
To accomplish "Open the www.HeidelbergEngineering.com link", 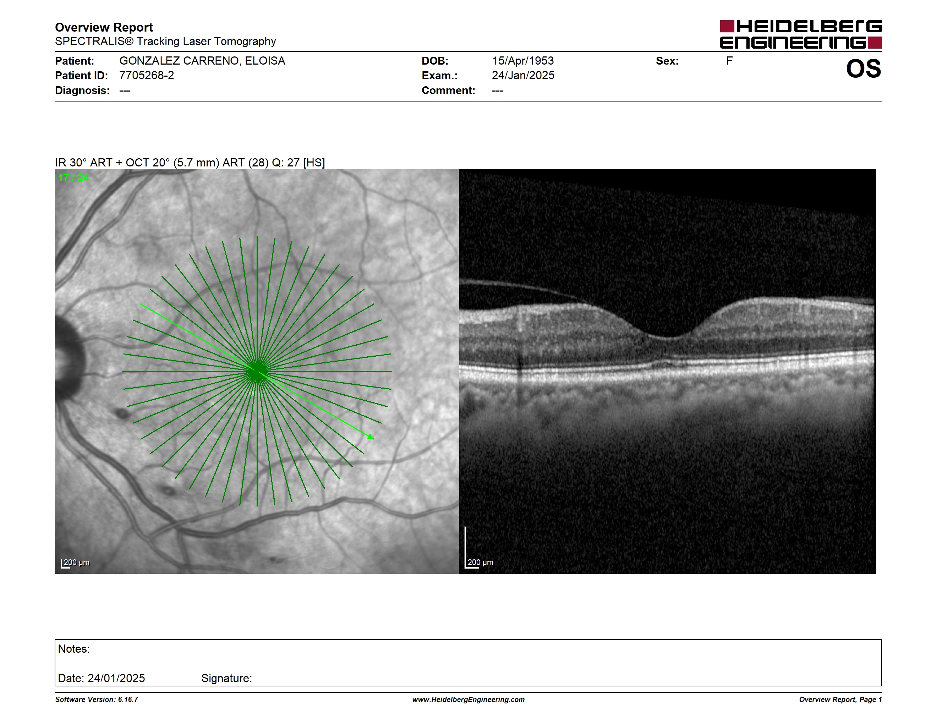I will point(468,700).
